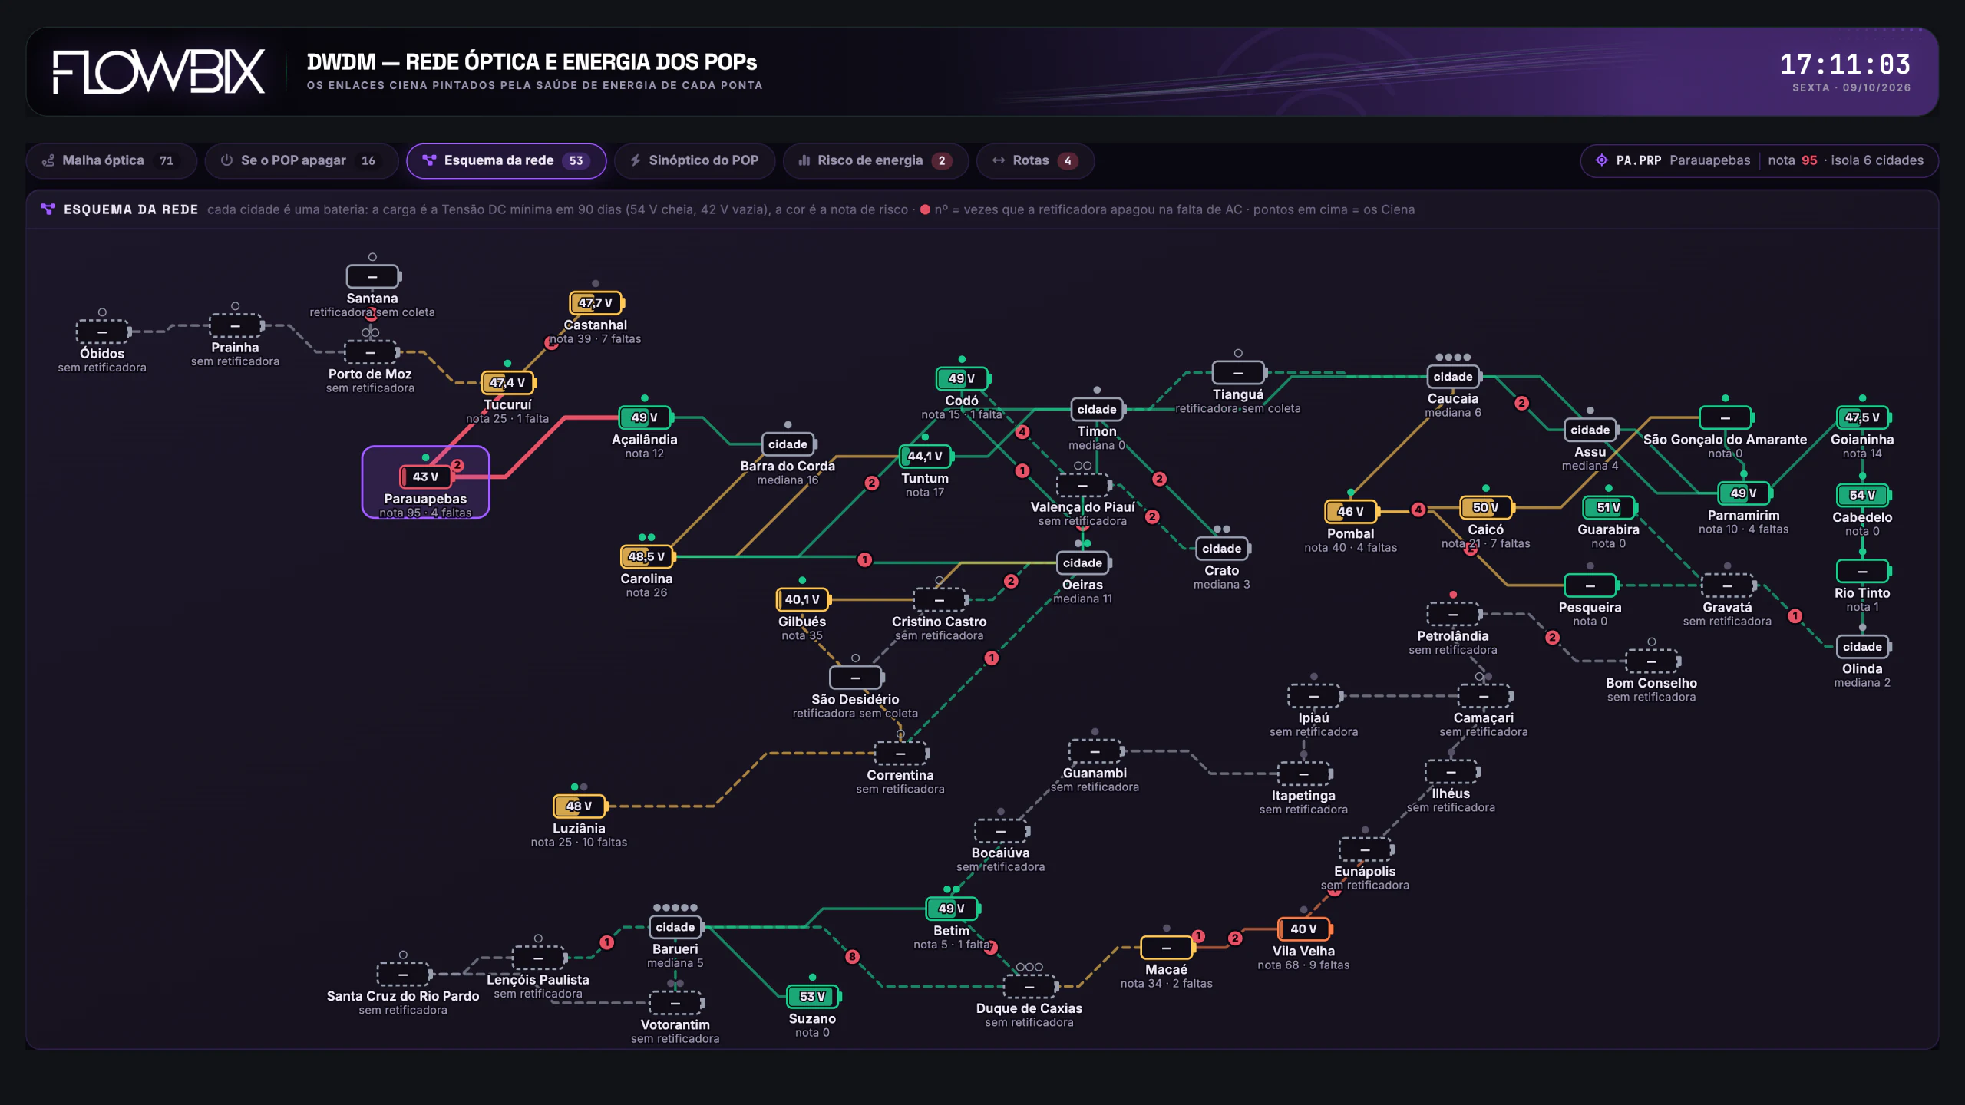Switch to the Rotas tab
This screenshot has height=1105, width=1965.
tap(1035, 160)
